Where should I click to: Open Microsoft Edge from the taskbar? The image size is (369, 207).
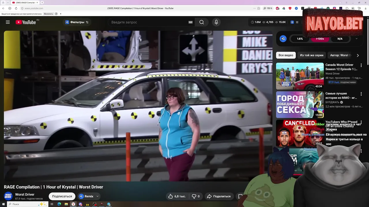pos(59,204)
